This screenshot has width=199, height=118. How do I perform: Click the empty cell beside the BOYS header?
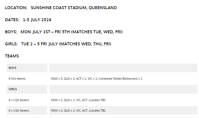pos(123,68)
